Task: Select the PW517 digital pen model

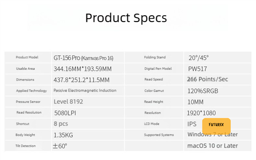Action: click(197, 69)
